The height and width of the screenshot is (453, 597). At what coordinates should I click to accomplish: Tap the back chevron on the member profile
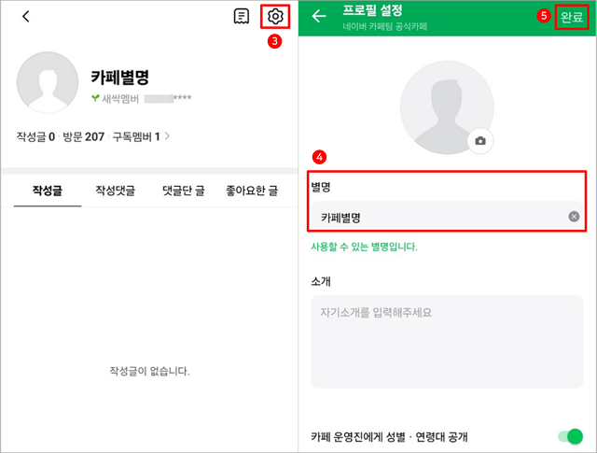coord(26,16)
